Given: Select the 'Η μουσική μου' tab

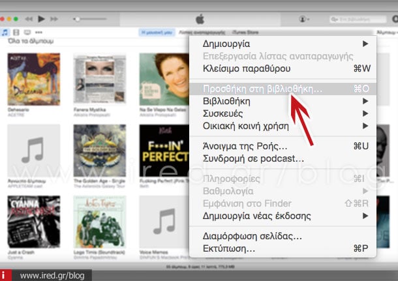Looking at the screenshot, I should coord(157,33).
